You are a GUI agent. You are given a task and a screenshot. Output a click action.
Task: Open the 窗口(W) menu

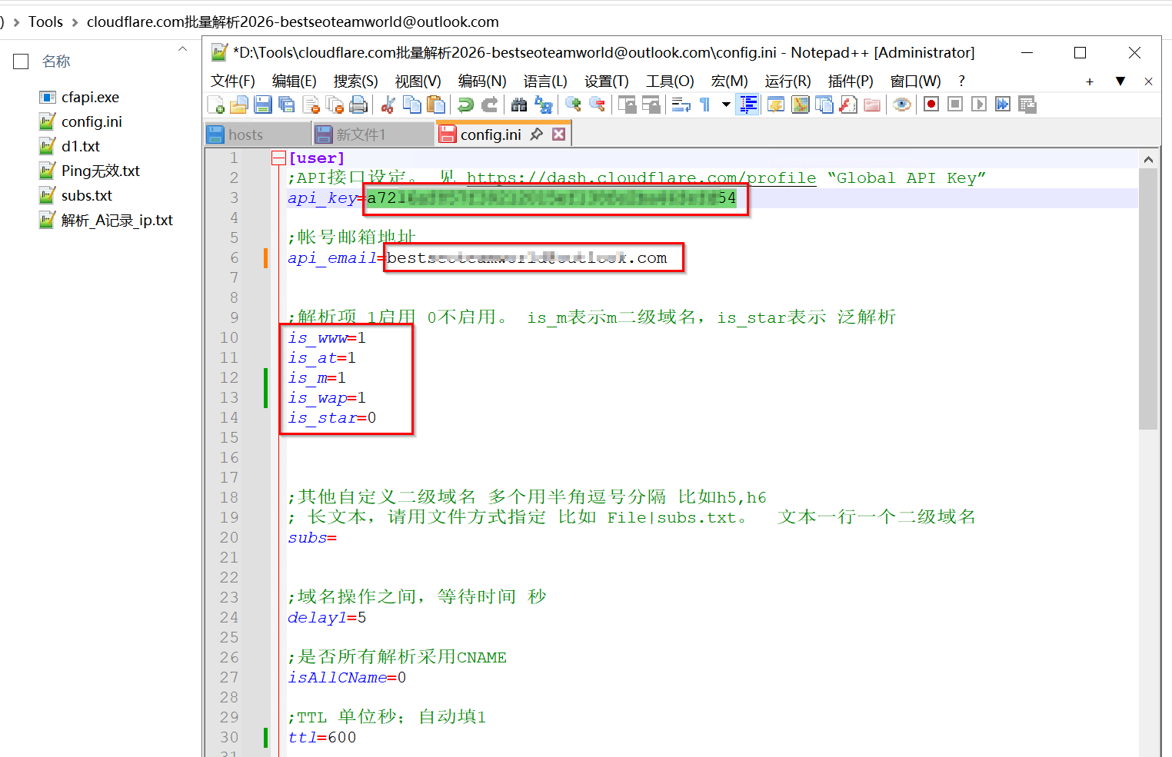point(915,81)
